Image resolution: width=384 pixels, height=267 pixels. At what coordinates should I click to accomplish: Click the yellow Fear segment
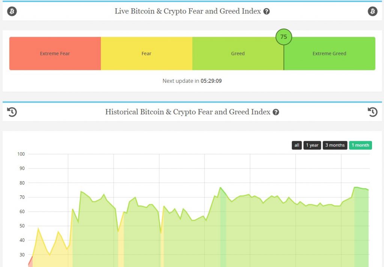pos(147,54)
